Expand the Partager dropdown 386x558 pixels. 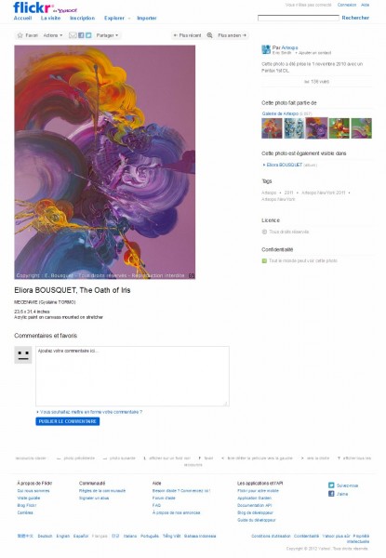[107, 35]
